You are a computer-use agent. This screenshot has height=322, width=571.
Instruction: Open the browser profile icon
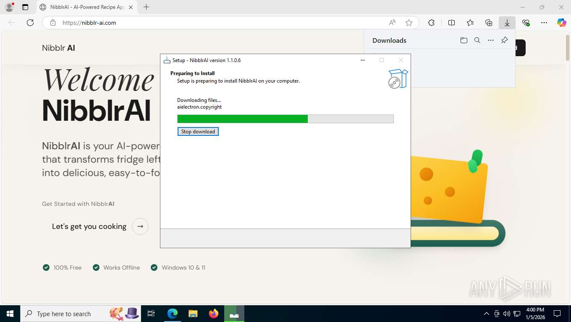9,7
